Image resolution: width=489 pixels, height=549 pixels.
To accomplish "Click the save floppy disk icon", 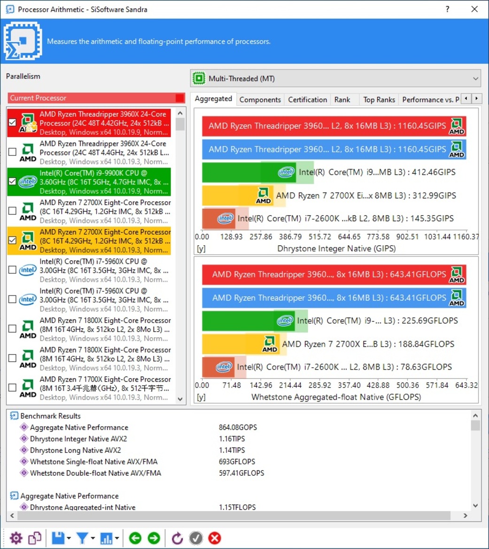I will 58,538.
